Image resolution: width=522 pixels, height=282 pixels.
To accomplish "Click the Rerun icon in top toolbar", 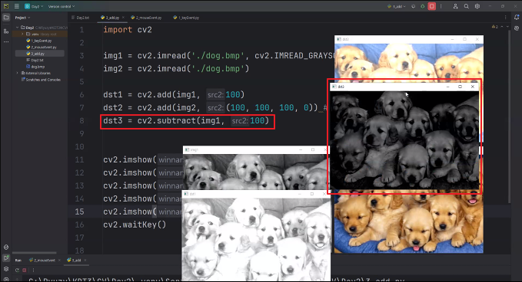I will (414, 6).
